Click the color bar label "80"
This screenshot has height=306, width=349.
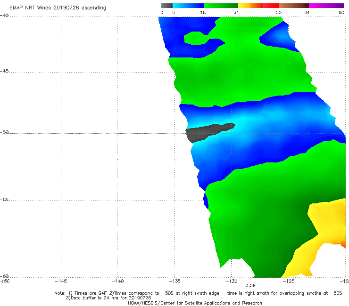pos(341,13)
